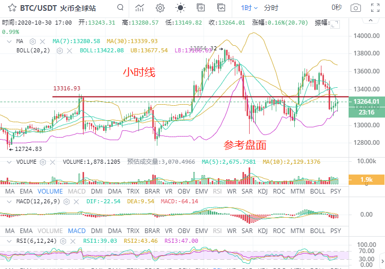This screenshot has width=385, height=269.
Task: Click the UB:13677.54 legend value
Action: (149, 51)
